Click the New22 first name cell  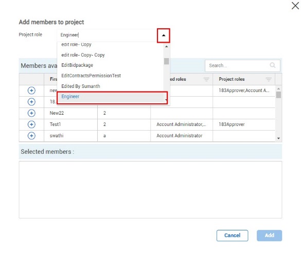pos(70,113)
